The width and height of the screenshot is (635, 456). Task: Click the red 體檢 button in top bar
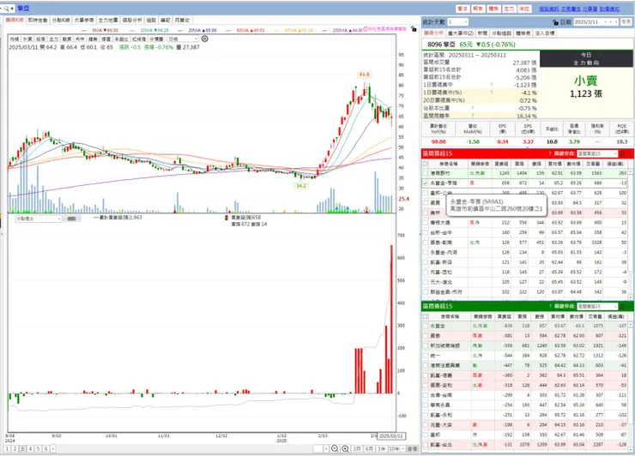[493, 9]
